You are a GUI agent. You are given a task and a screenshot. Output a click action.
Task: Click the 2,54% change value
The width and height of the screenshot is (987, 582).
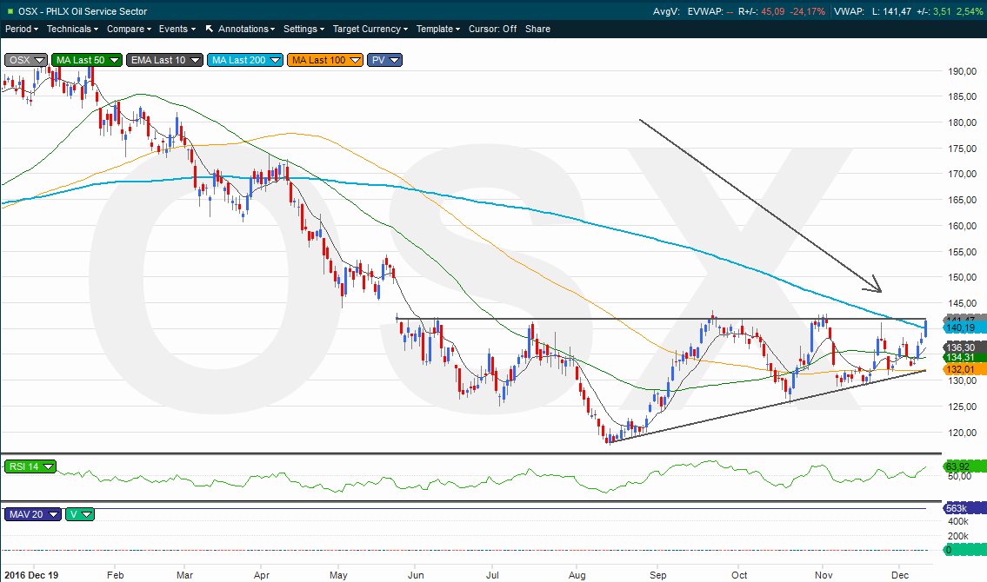969,11
